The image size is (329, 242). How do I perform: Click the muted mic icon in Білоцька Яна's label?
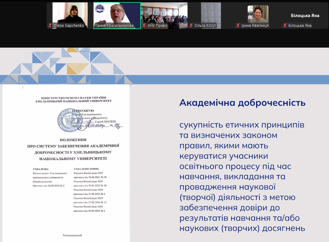(285, 26)
